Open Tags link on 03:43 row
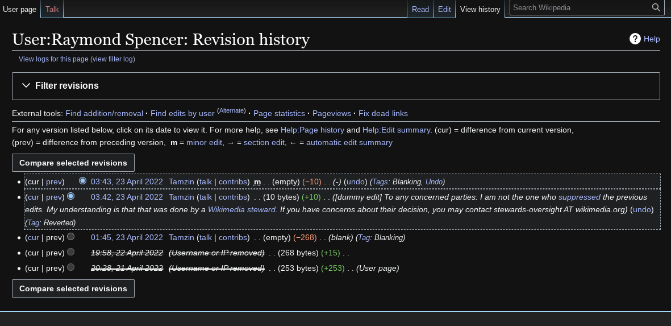671x326 pixels. point(380,181)
